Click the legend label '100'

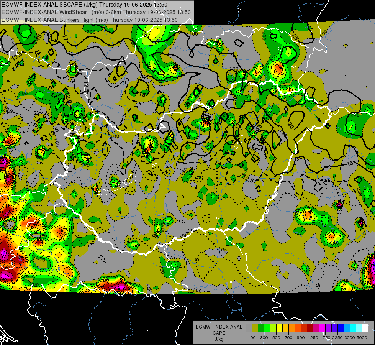tap(252, 338)
